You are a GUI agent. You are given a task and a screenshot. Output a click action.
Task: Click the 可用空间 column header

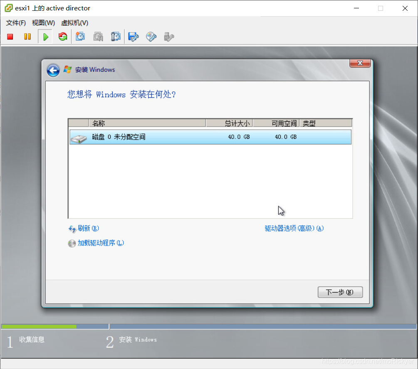(x=276, y=123)
